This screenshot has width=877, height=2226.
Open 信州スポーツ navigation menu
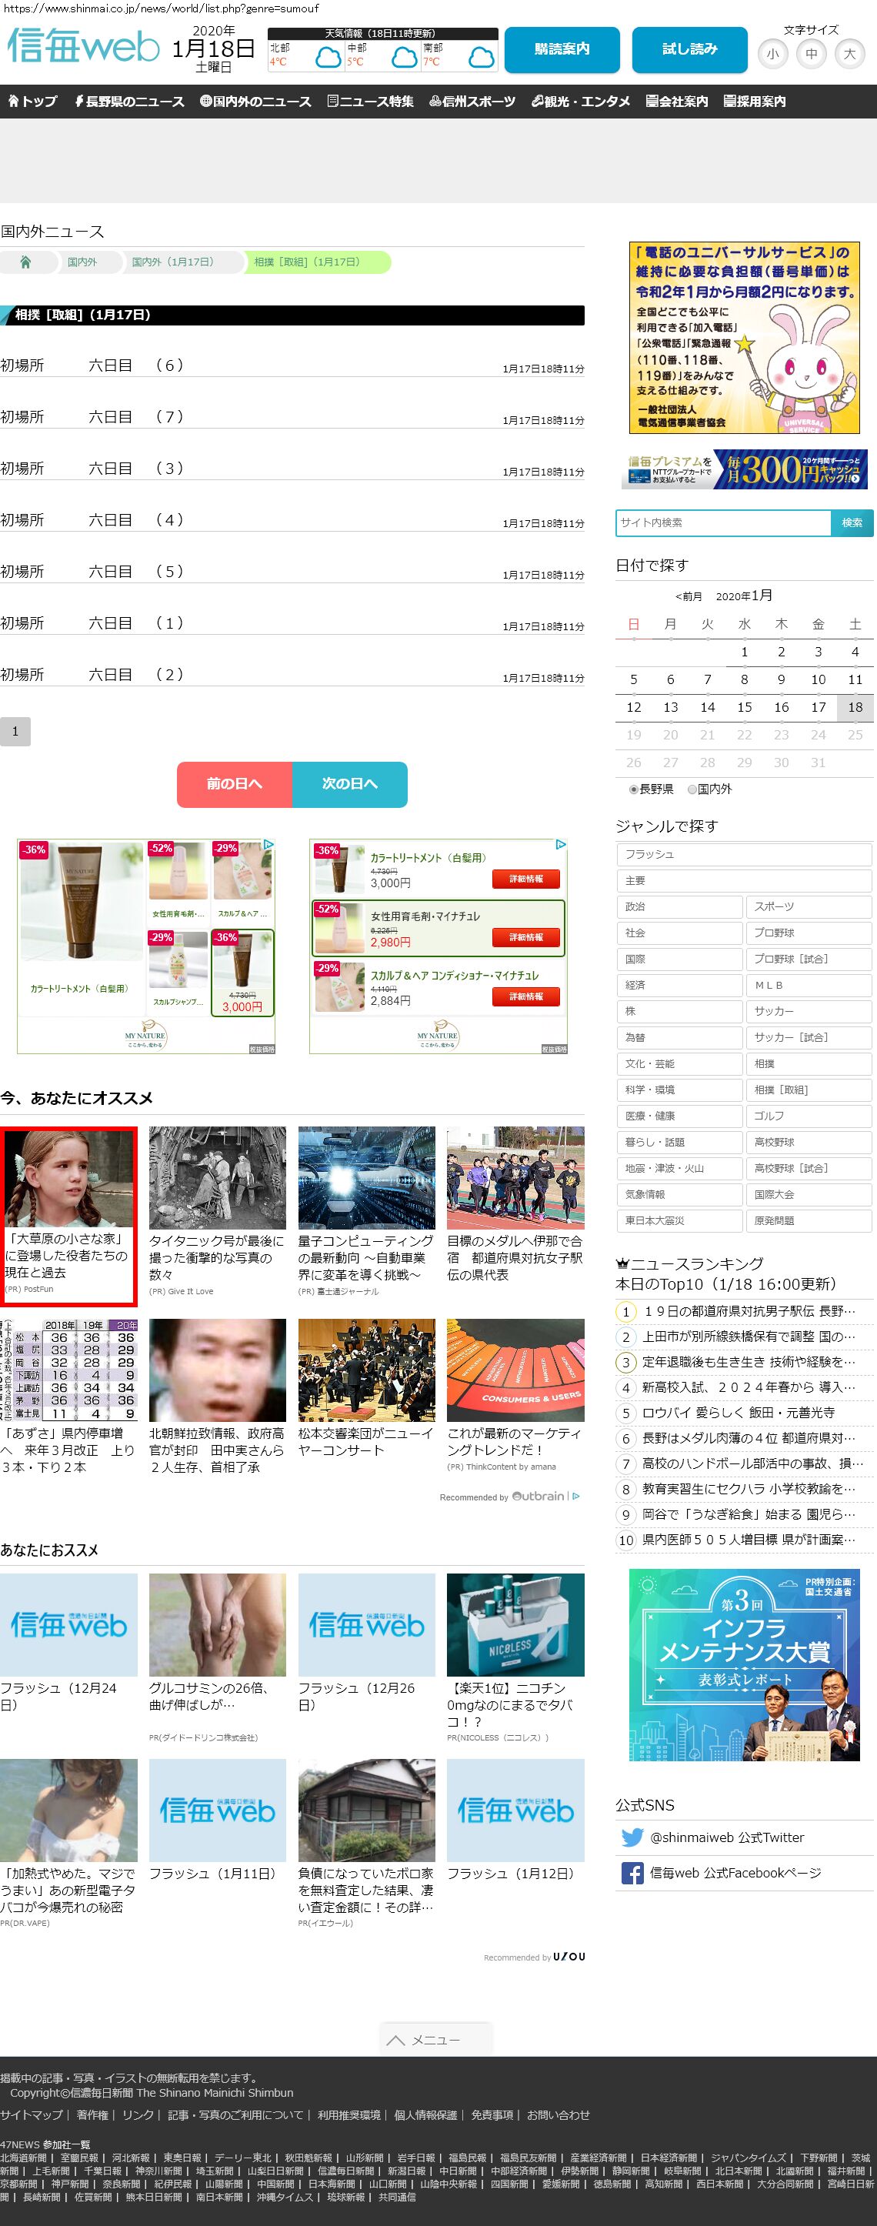click(x=472, y=101)
